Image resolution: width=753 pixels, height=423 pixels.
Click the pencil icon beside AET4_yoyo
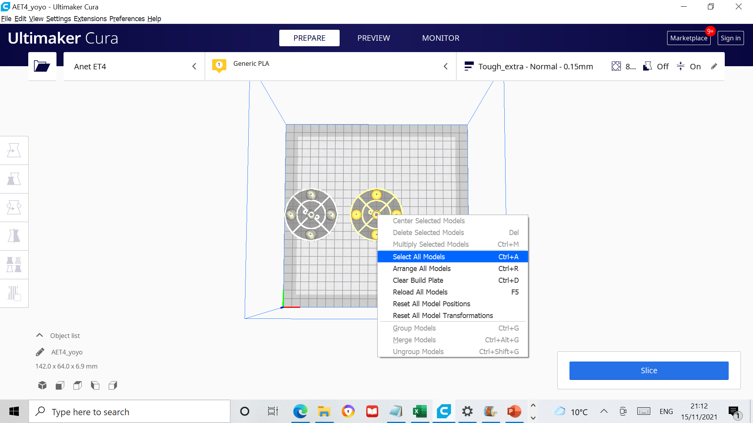point(40,352)
